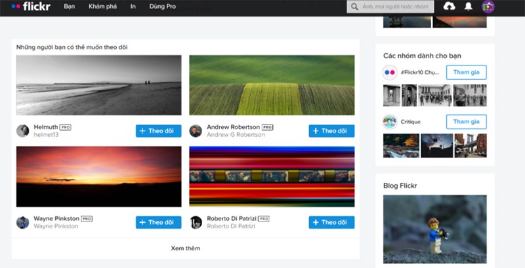The width and height of the screenshot is (525, 268).
Task: Click the Các nhóm dành cho bạn heading
Action: pyautogui.click(x=422, y=56)
